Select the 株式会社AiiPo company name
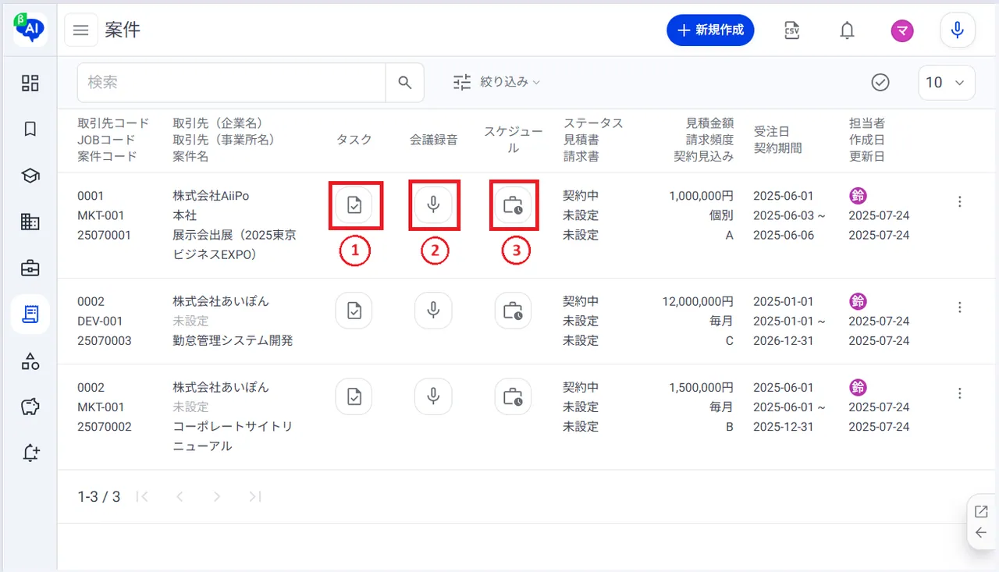This screenshot has height=572, width=999. coord(211,196)
